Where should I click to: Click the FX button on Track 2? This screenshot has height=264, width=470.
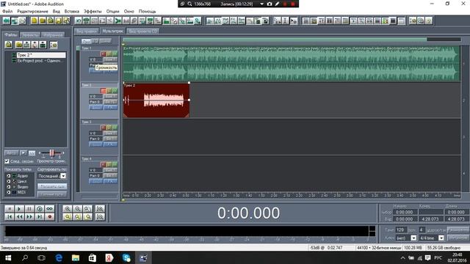(110, 108)
